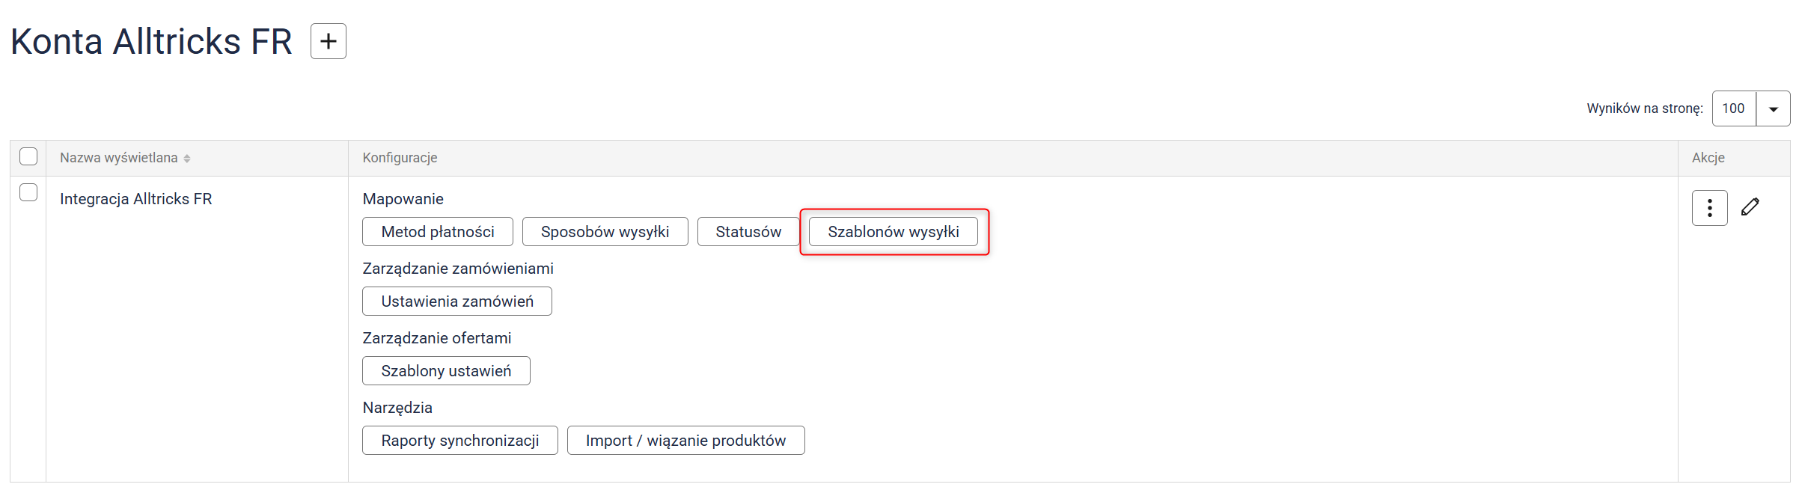Open Metod płatności mapping

click(x=437, y=232)
